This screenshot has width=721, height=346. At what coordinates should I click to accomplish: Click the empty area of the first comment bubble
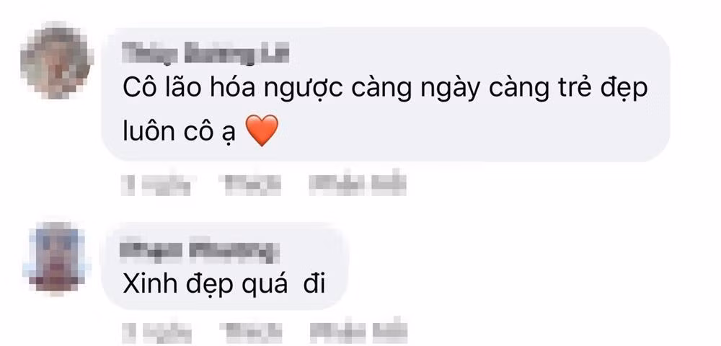tap(460, 133)
